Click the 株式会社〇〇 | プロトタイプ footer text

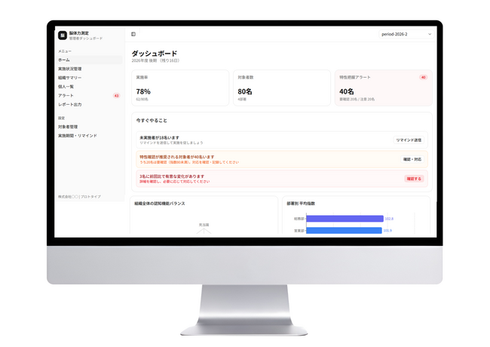[79, 197]
